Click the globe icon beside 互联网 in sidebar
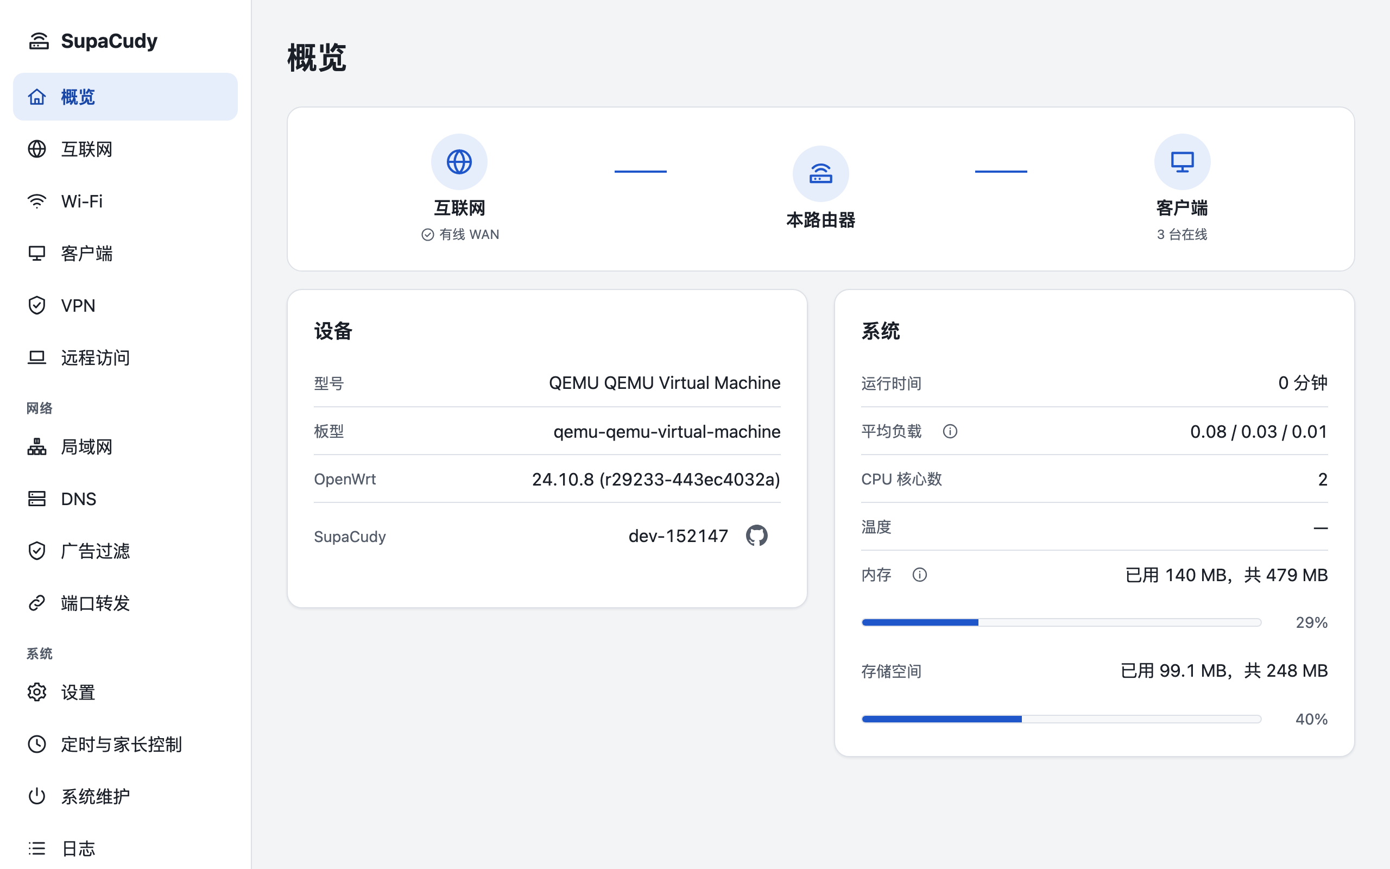The height and width of the screenshot is (869, 1390). tap(37, 149)
